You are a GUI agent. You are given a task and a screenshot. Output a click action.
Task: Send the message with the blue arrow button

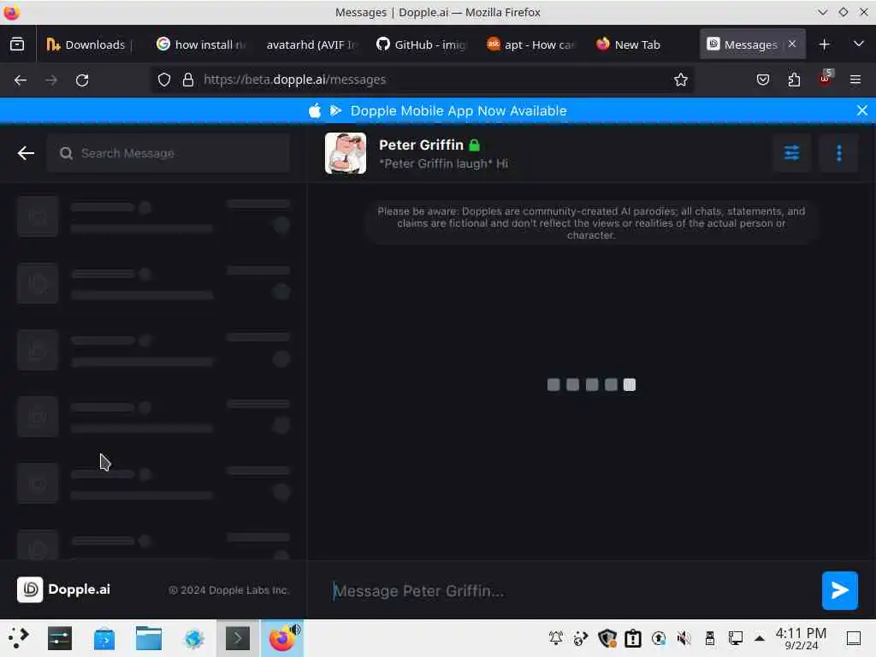839,590
